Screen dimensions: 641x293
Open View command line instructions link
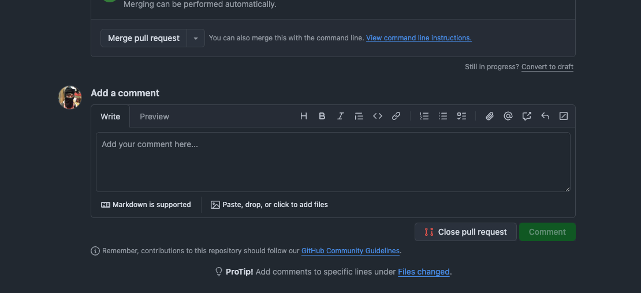pyautogui.click(x=419, y=38)
